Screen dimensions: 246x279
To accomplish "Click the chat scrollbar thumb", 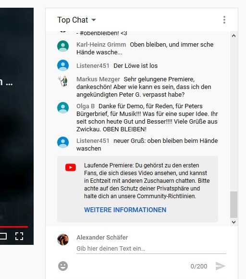I will point(234,204).
